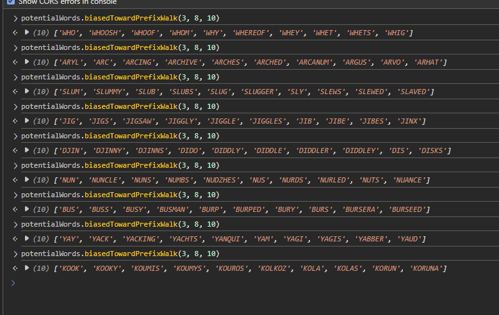Expand the array starting with 'BUS'
Viewport: 499px width, 315px height.
pyautogui.click(x=27, y=209)
